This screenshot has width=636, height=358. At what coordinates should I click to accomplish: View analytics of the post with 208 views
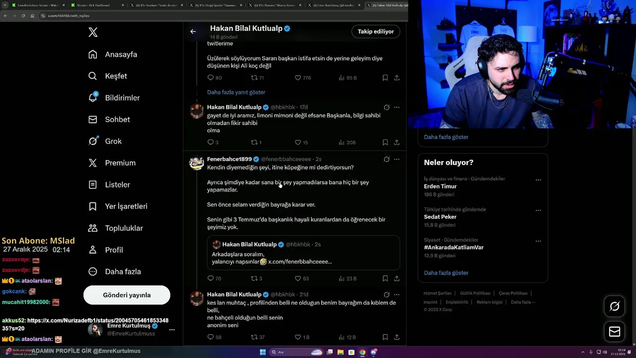tap(347, 142)
